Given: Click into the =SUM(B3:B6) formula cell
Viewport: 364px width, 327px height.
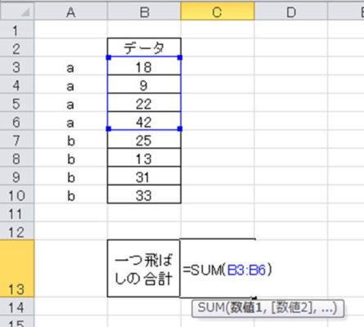Looking at the screenshot, I should 218,268.
